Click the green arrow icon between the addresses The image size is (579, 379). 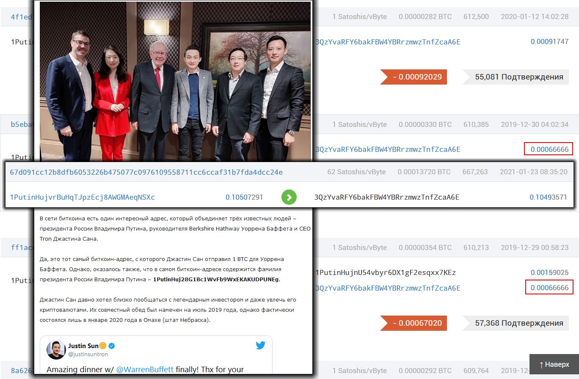point(289,197)
